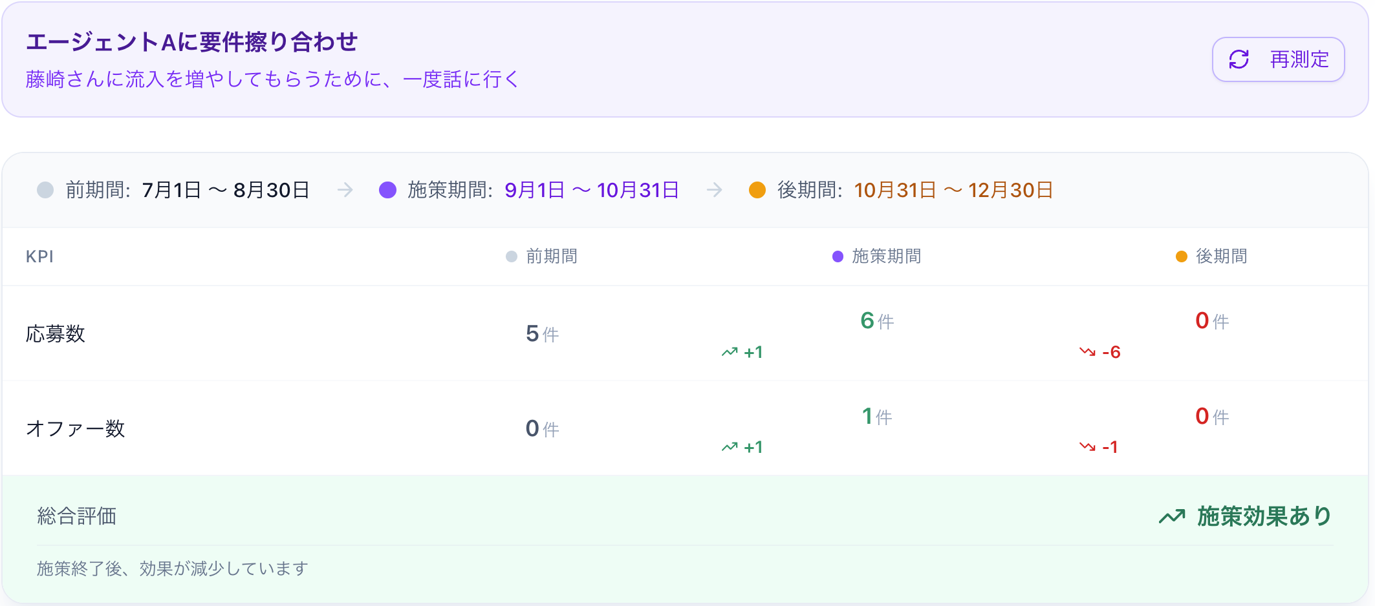Click the red trend-down icon in 応募数 row
Image resolution: width=1375 pixels, height=606 pixels.
click(x=1087, y=352)
